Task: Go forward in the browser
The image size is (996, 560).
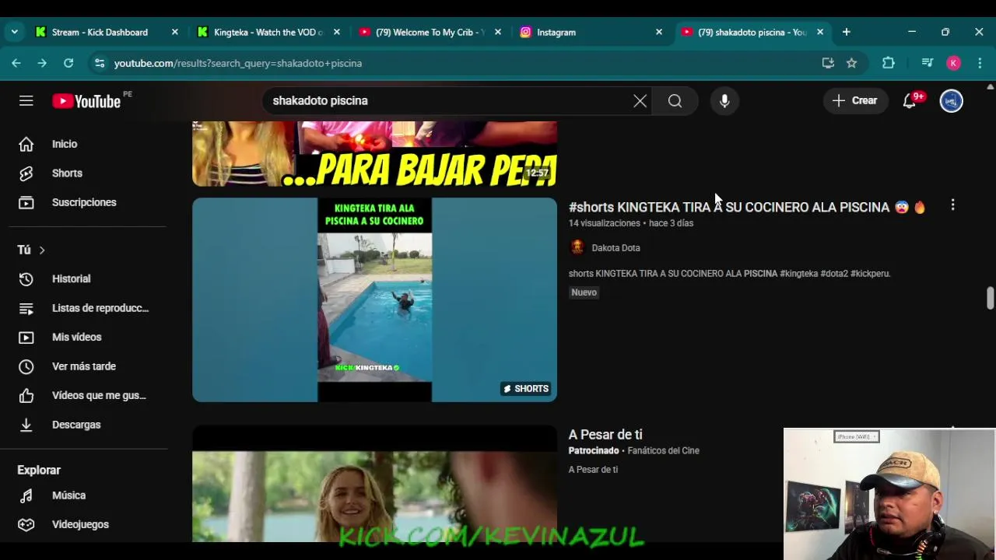Action: click(42, 63)
